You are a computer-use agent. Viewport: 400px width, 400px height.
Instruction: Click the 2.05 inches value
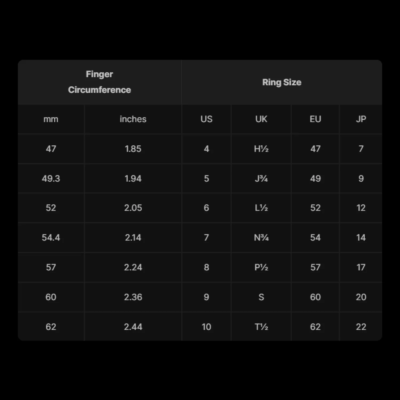coord(133,208)
